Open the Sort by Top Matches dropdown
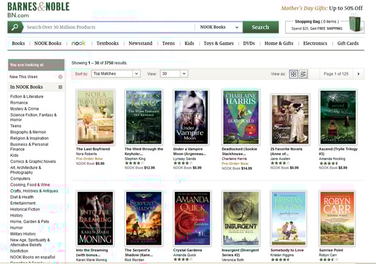Screen dimensions: 376x264 coord(116,74)
